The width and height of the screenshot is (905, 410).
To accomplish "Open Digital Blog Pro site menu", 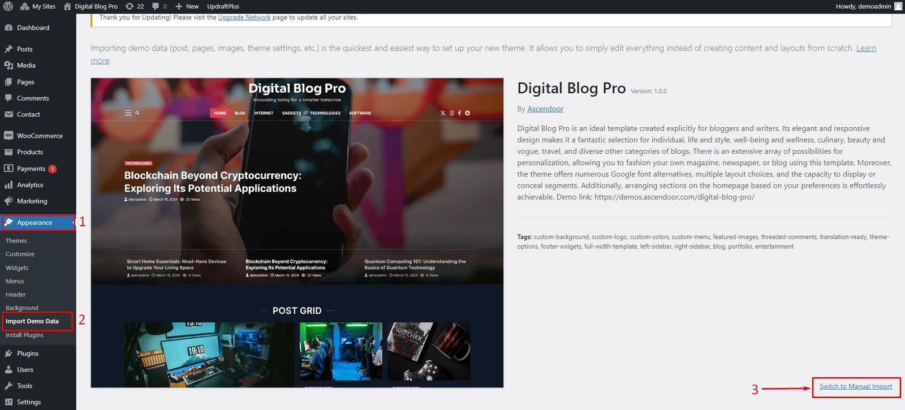I will tap(90, 6).
